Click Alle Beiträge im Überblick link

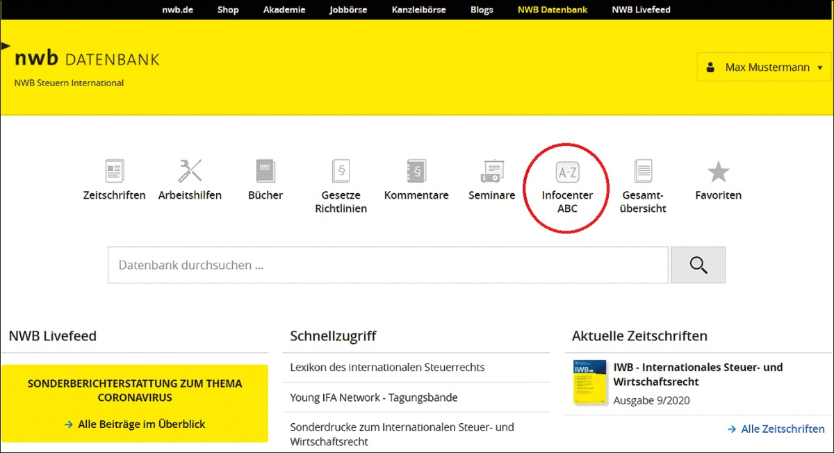click(x=141, y=424)
